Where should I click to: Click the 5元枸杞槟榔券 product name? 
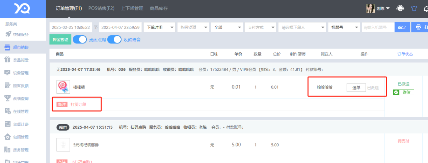(86, 145)
